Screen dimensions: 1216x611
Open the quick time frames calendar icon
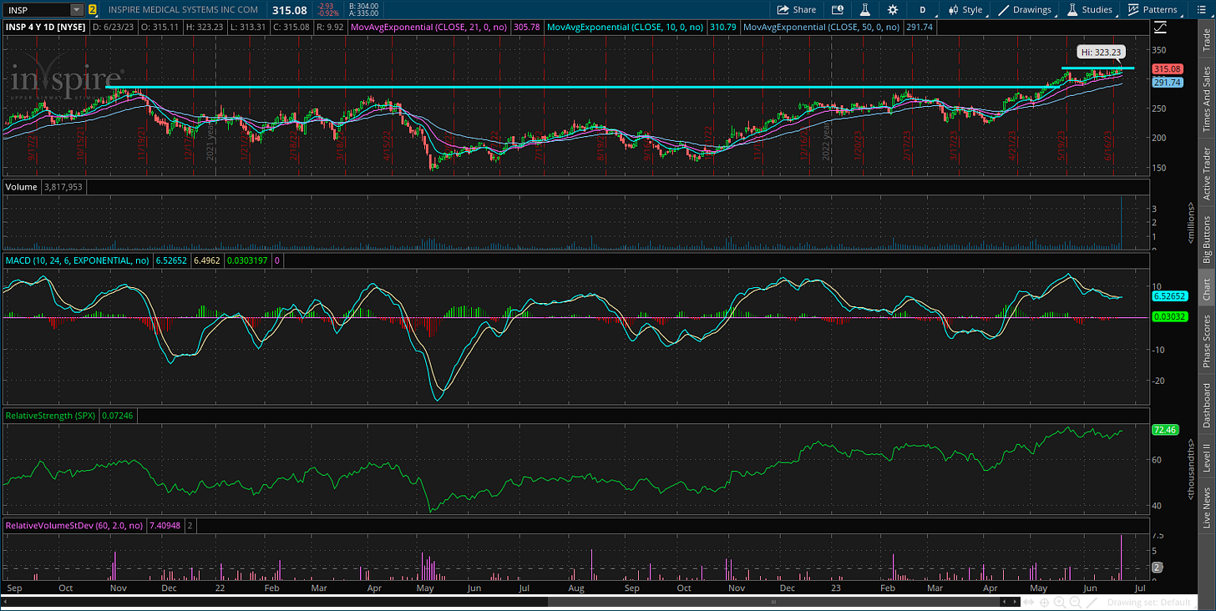[x=838, y=10]
